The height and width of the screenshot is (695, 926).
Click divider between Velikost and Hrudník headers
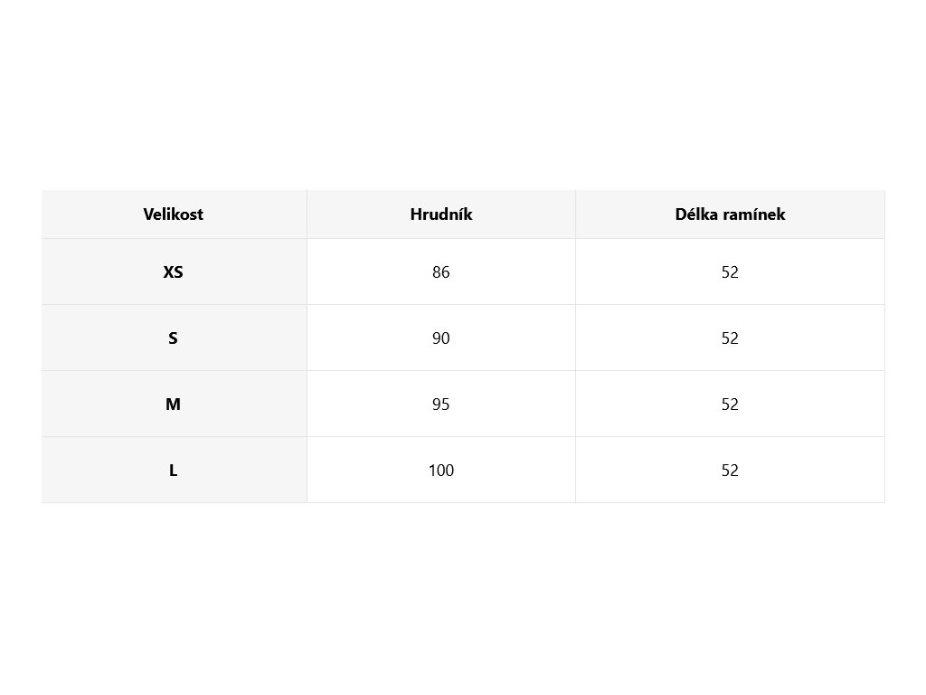(x=307, y=214)
